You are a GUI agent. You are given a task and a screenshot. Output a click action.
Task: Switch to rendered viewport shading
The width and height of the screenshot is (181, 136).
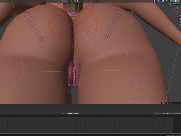(179, 1)
